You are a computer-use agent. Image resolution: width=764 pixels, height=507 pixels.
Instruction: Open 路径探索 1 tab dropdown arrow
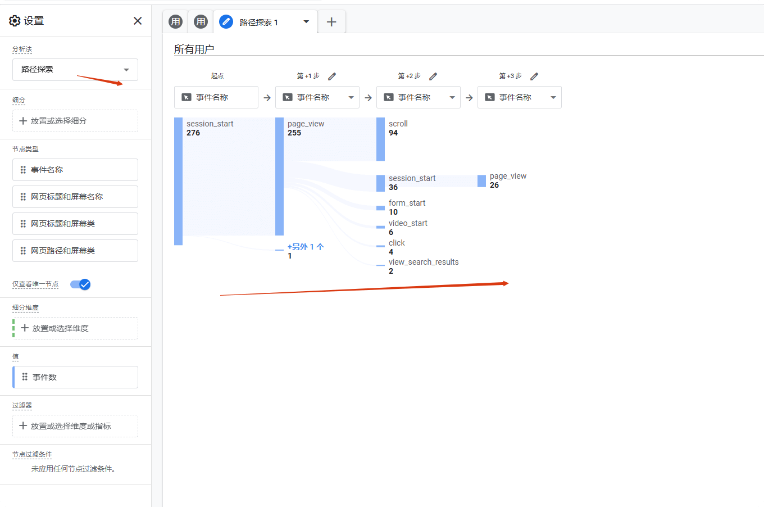(x=306, y=22)
